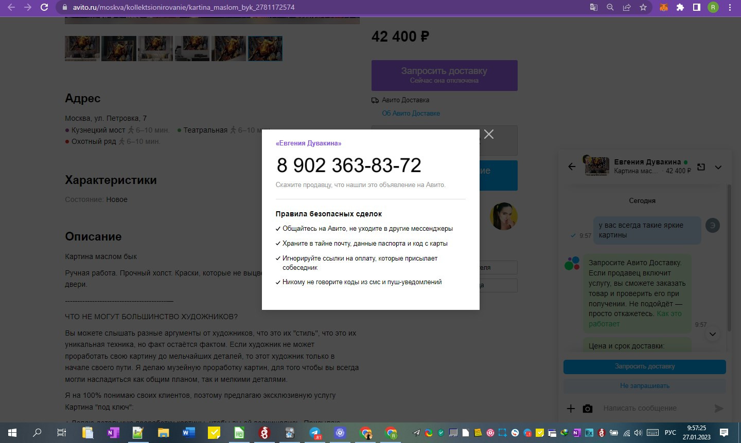The width and height of the screenshot is (741, 443).
Task: Select the last bull painting thumbnail
Action: coord(265,49)
